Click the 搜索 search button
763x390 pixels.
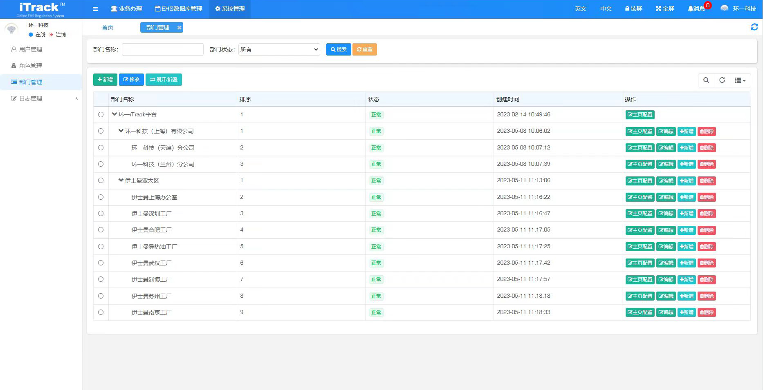click(339, 49)
